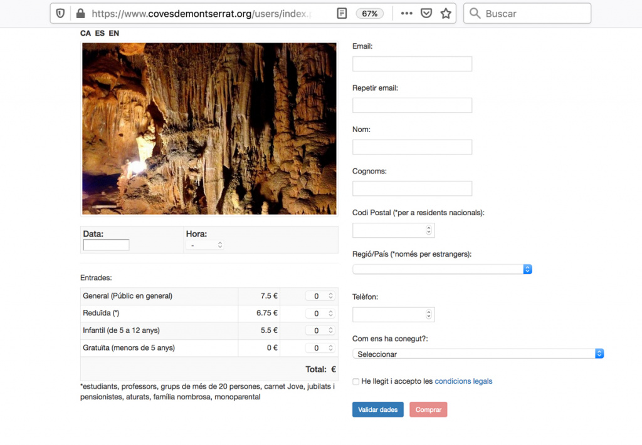Click the Codi Postal stepper arrows
Image resolution: width=642 pixels, height=445 pixels.
coord(429,230)
